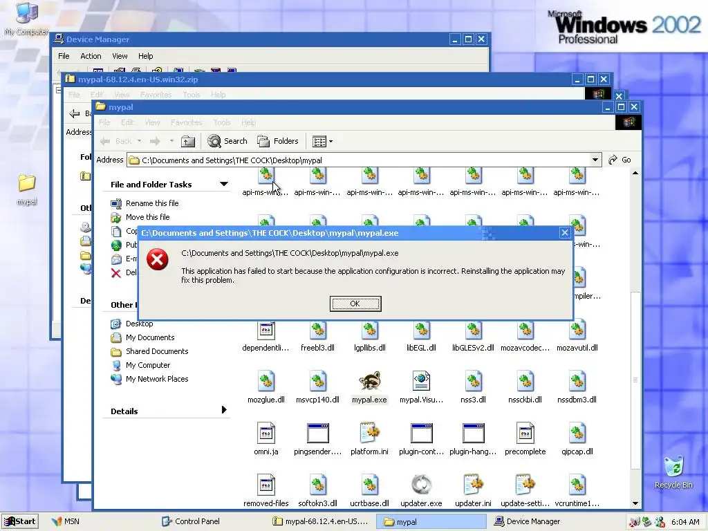This screenshot has width=708, height=531.
Task: Select the nss3.dll file icon
Action: tap(473, 381)
